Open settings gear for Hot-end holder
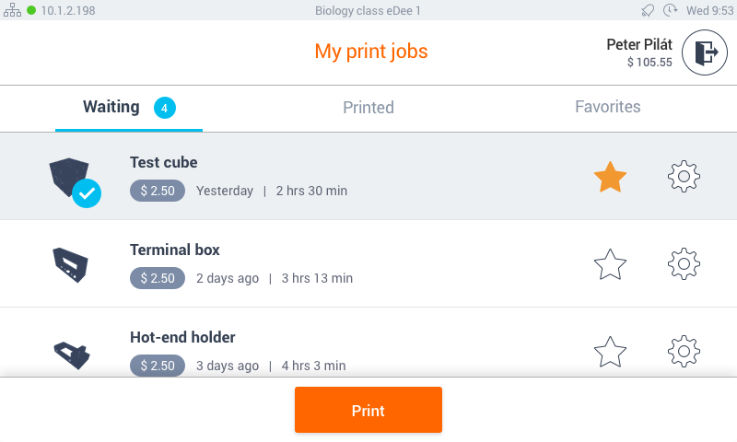Screen dimensions: 737x442 (x=684, y=352)
